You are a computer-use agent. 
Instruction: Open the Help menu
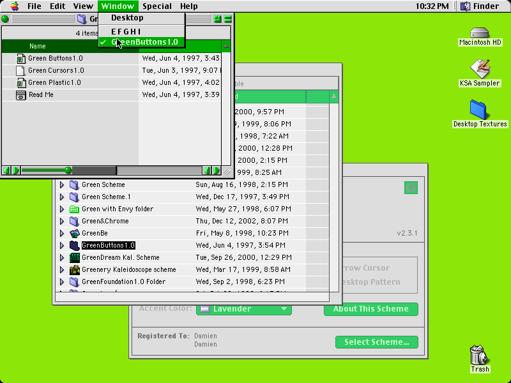tap(189, 6)
